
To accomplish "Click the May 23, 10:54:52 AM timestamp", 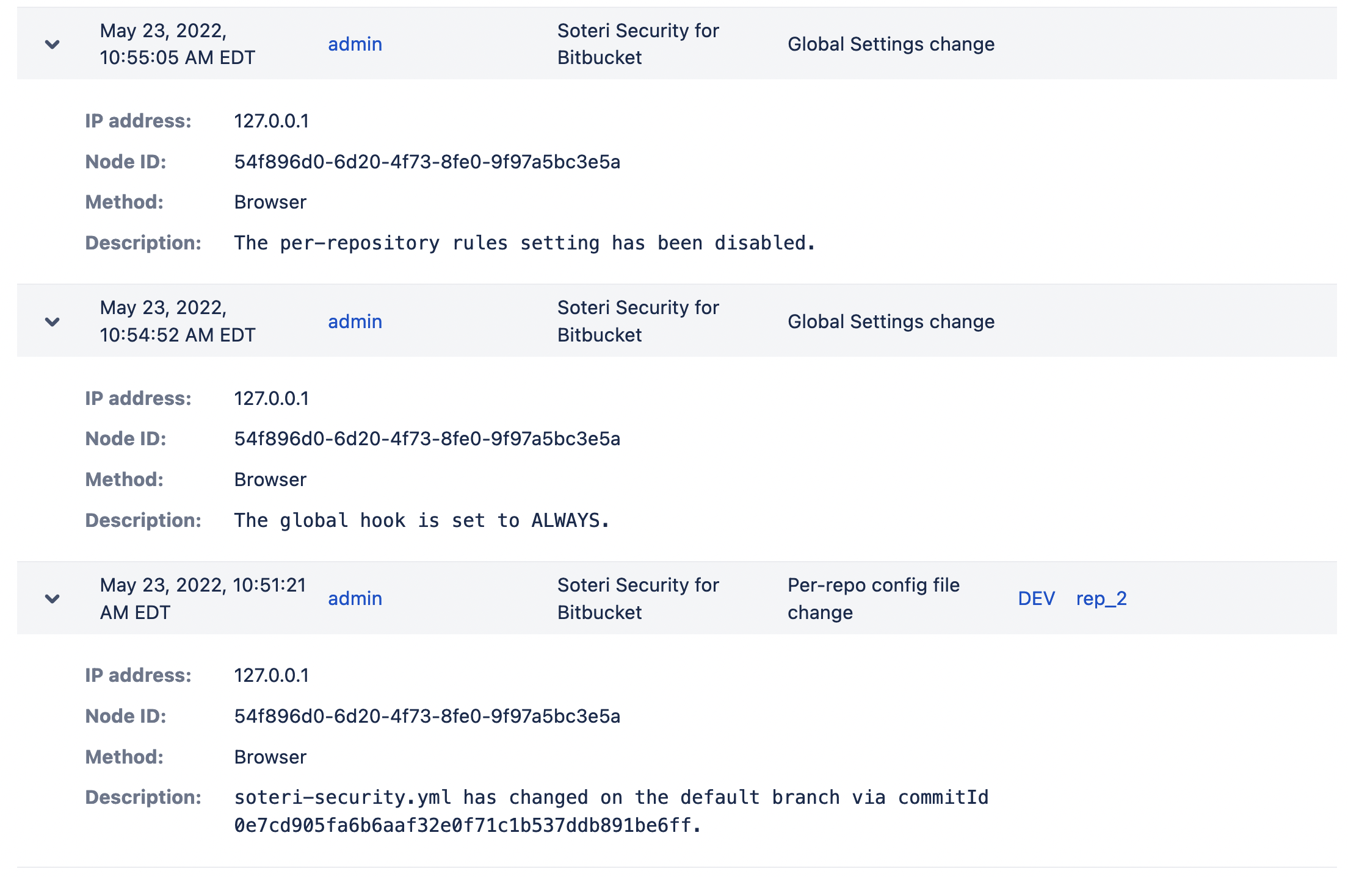I will [177, 322].
